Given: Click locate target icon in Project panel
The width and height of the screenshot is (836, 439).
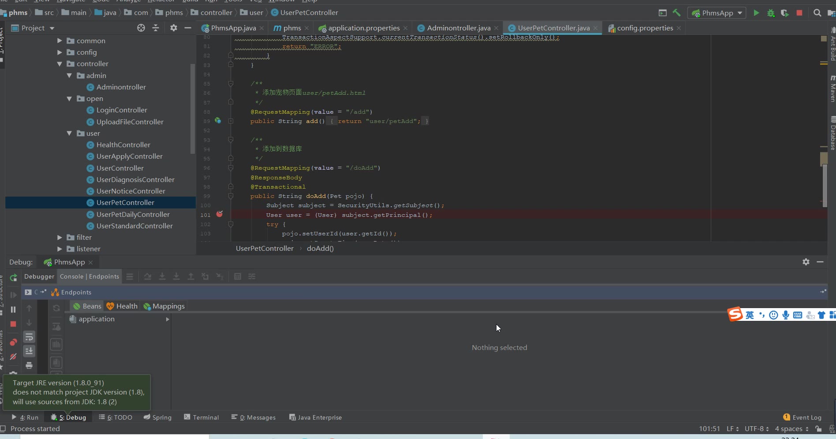Looking at the screenshot, I should click(141, 28).
